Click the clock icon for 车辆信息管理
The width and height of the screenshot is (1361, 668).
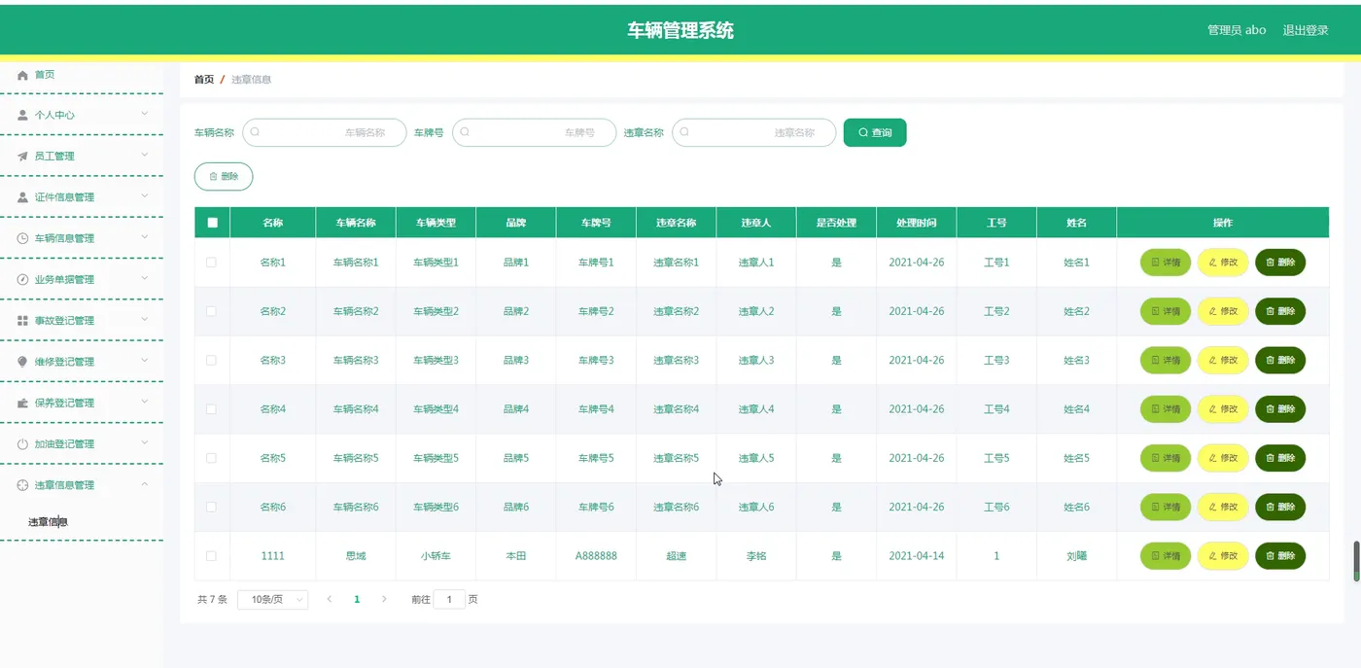pos(23,238)
